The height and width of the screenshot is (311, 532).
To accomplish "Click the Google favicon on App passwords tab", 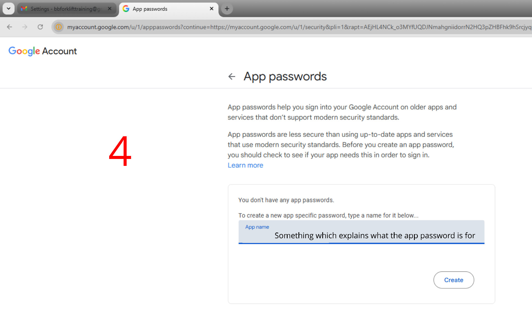I will pyautogui.click(x=126, y=9).
